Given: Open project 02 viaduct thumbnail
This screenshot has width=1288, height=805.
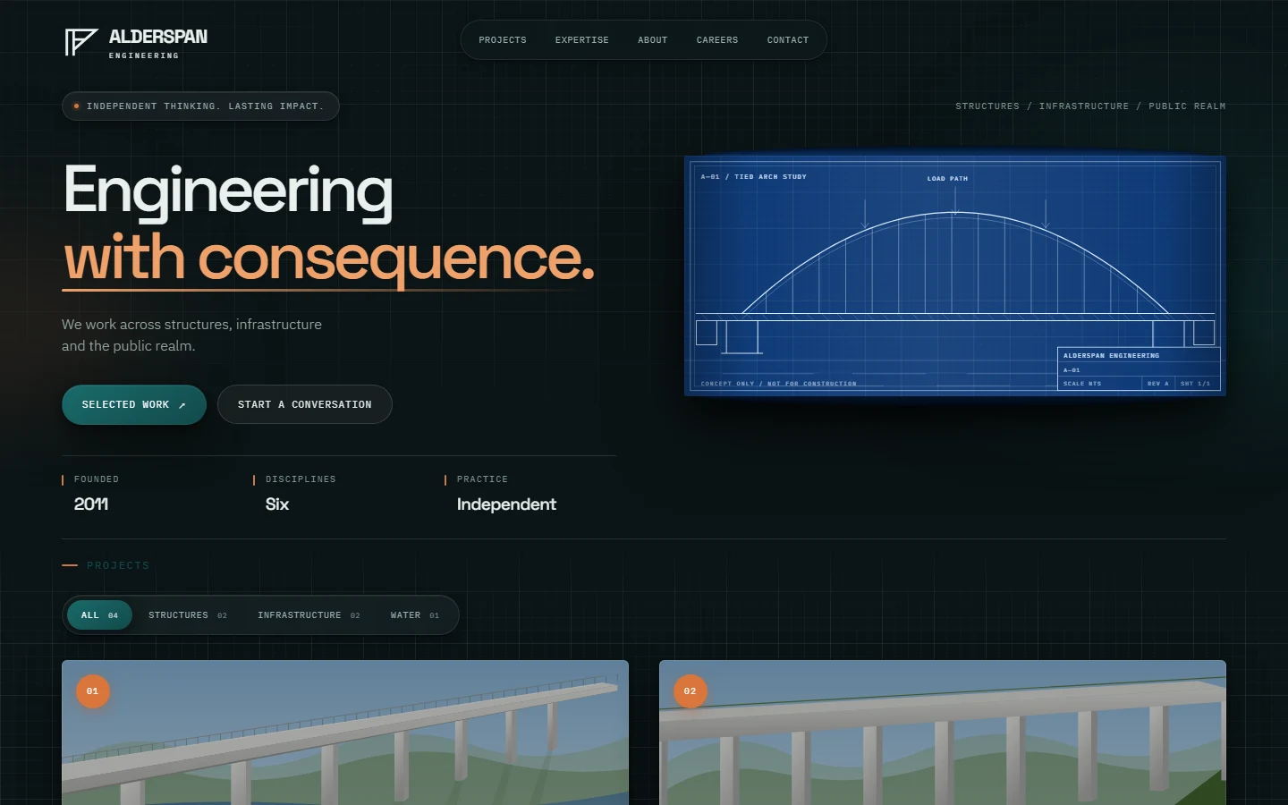Looking at the screenshot, I should pos(943,733).
